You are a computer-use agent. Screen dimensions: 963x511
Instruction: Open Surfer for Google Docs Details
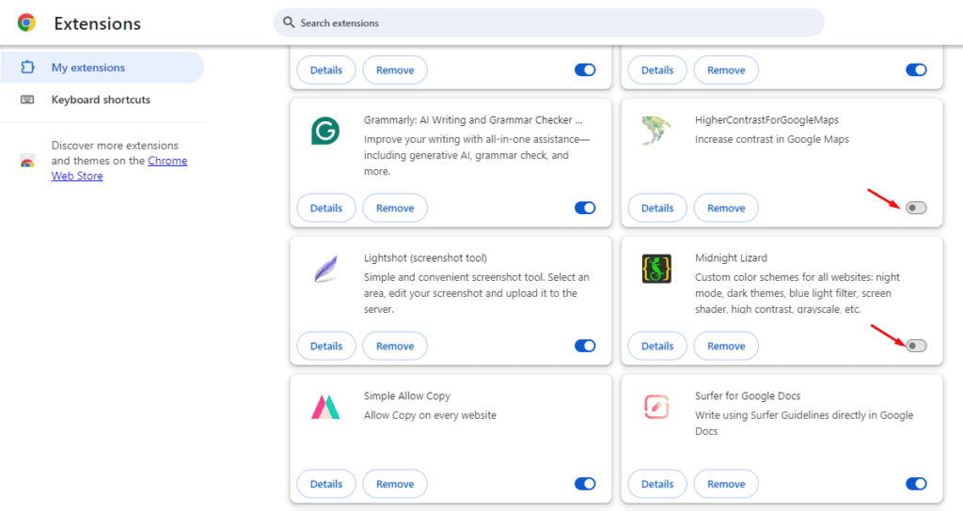[x=657, y=484]
